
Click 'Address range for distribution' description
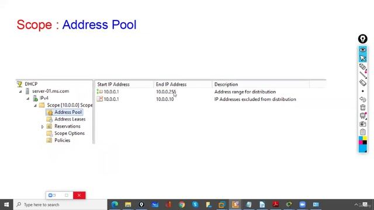click(x=245, y=92)
